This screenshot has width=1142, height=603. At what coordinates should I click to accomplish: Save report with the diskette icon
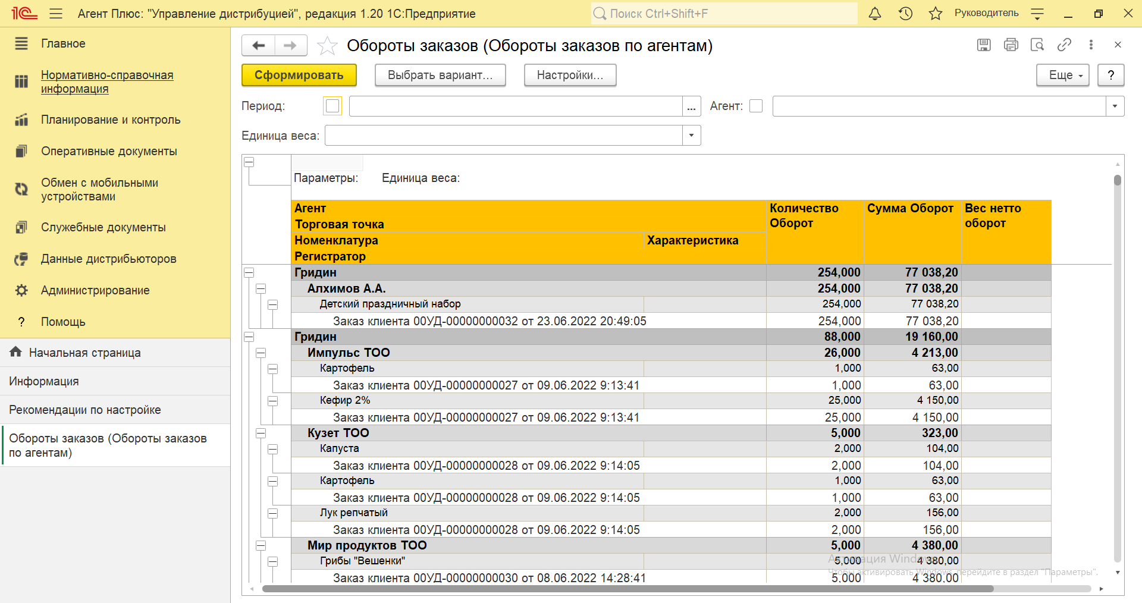(x=984, y=45)
